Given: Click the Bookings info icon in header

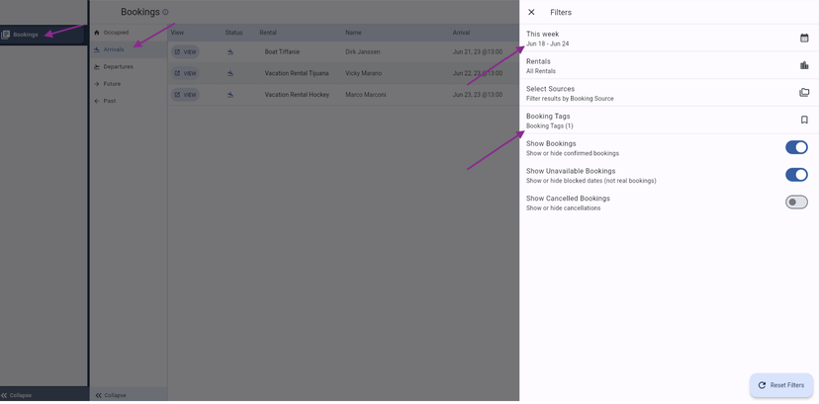Looking at the screenshot, I should tap(165, 13).
